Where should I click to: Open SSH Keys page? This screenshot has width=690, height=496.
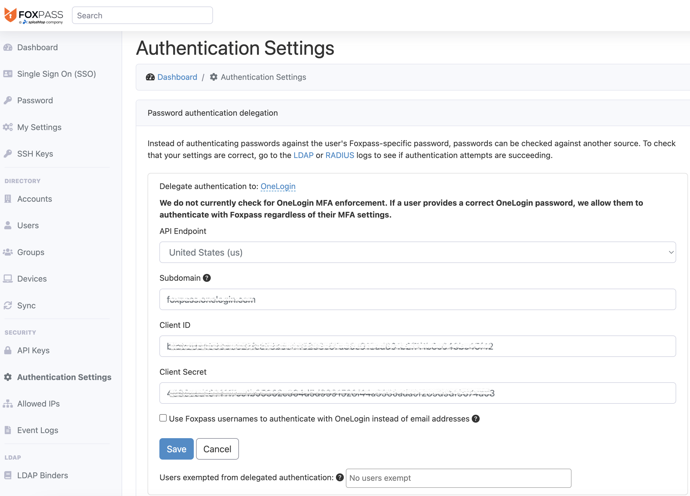point(35,154)
